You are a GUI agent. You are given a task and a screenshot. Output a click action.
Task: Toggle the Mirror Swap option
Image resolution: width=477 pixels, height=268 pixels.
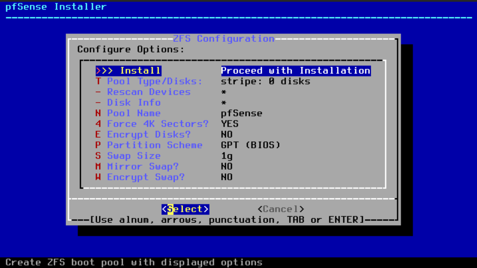[x=143, y=166]
